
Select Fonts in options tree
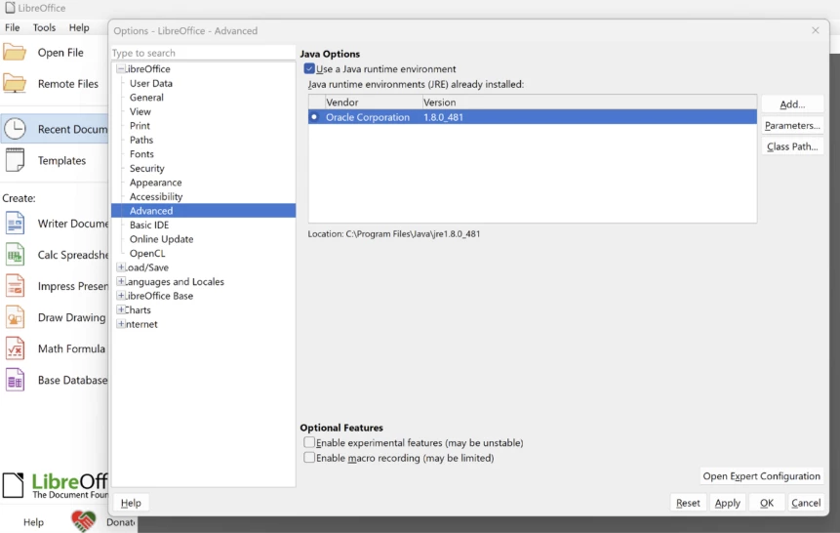click(141, 154)
